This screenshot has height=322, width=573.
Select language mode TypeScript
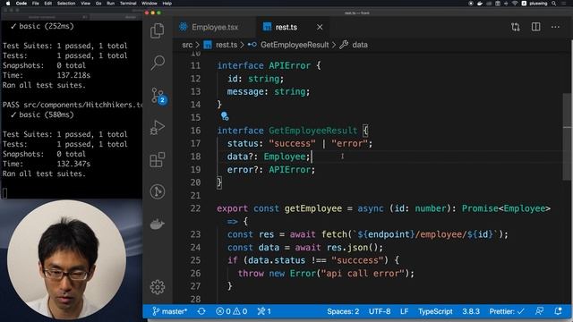435,311
